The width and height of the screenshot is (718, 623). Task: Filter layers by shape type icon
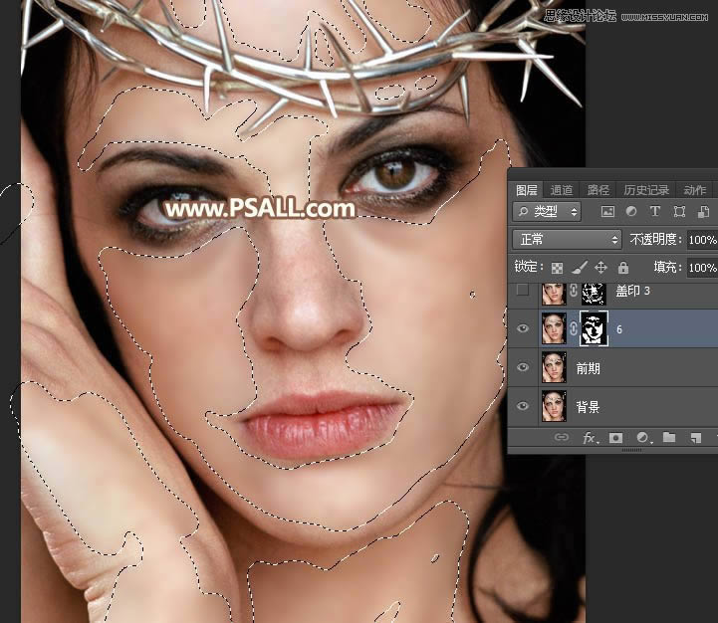679,212
